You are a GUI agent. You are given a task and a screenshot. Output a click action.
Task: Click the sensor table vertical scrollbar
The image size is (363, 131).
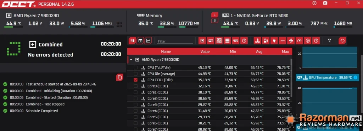click(x=291, y=77)
